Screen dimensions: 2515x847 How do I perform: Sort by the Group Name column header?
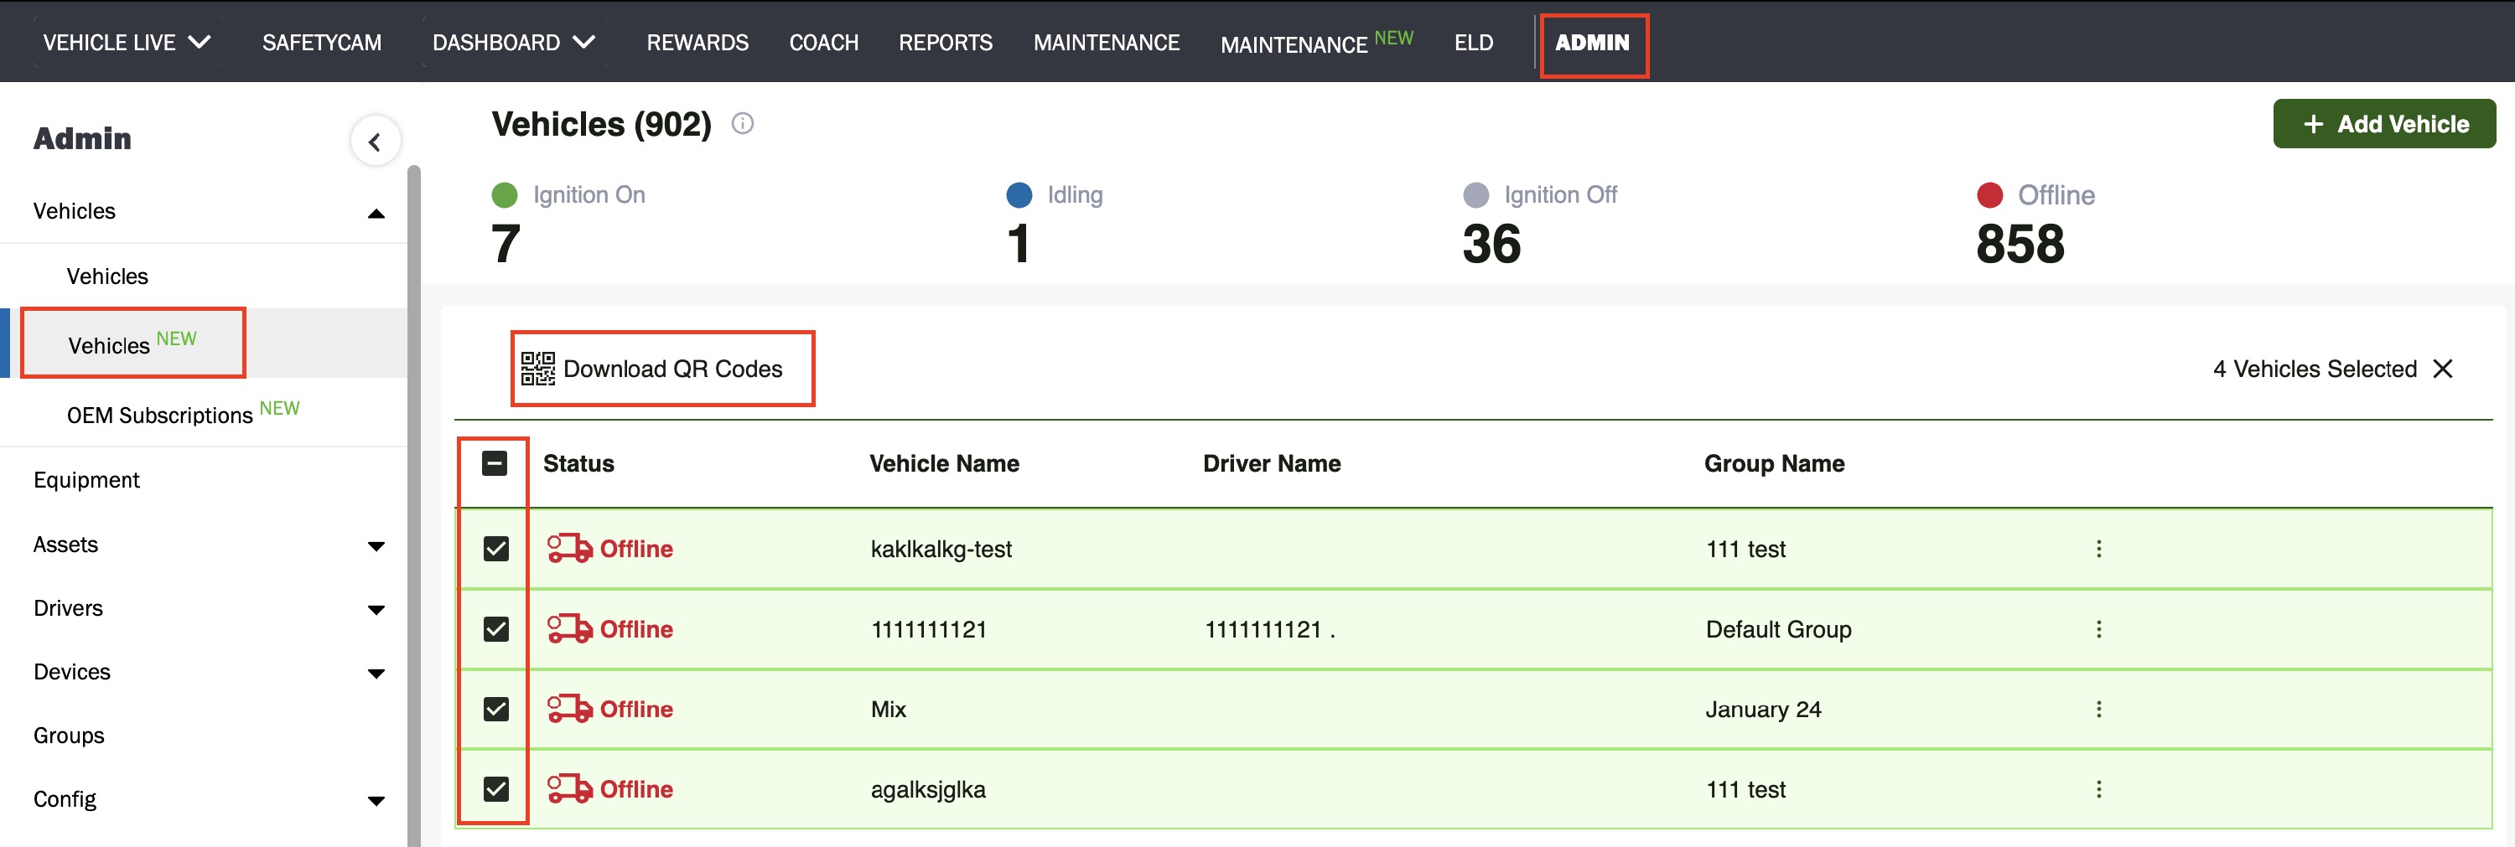coord(1774,463)
